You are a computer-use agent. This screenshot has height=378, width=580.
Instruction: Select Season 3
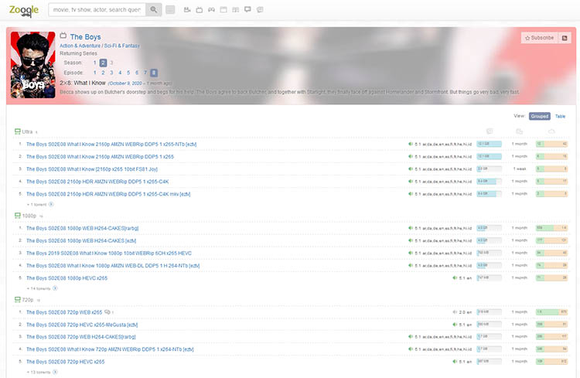111,63
